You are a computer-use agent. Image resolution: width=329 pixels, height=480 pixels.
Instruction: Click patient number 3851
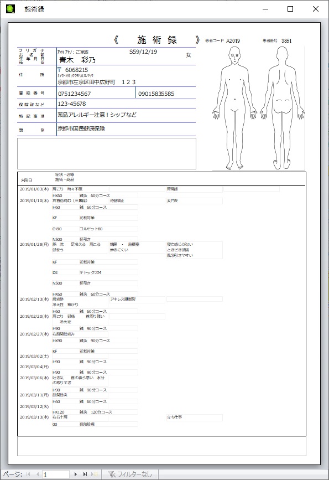tap(286, 41)
